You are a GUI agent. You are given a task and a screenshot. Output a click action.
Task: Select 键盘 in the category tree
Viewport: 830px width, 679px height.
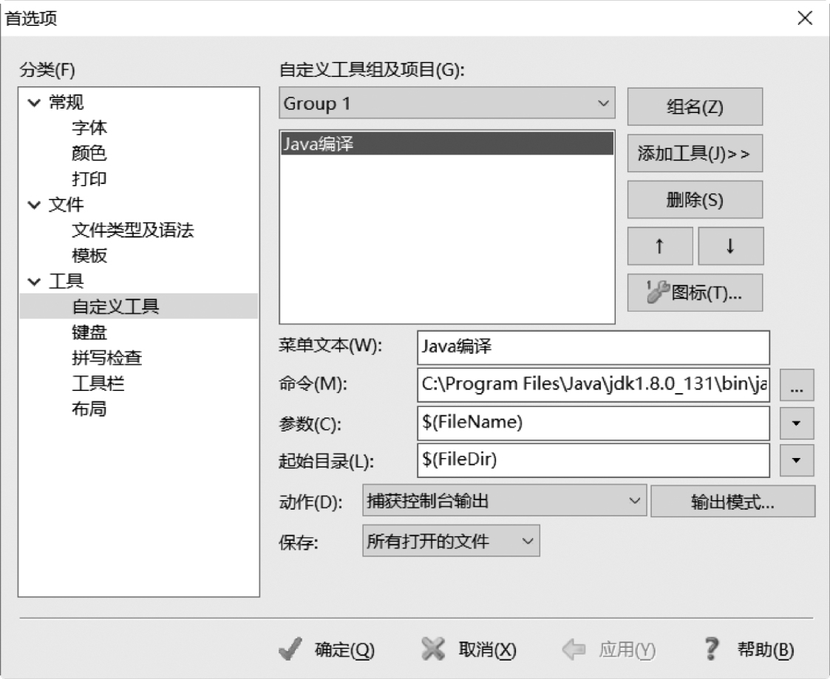coord(89,332)
